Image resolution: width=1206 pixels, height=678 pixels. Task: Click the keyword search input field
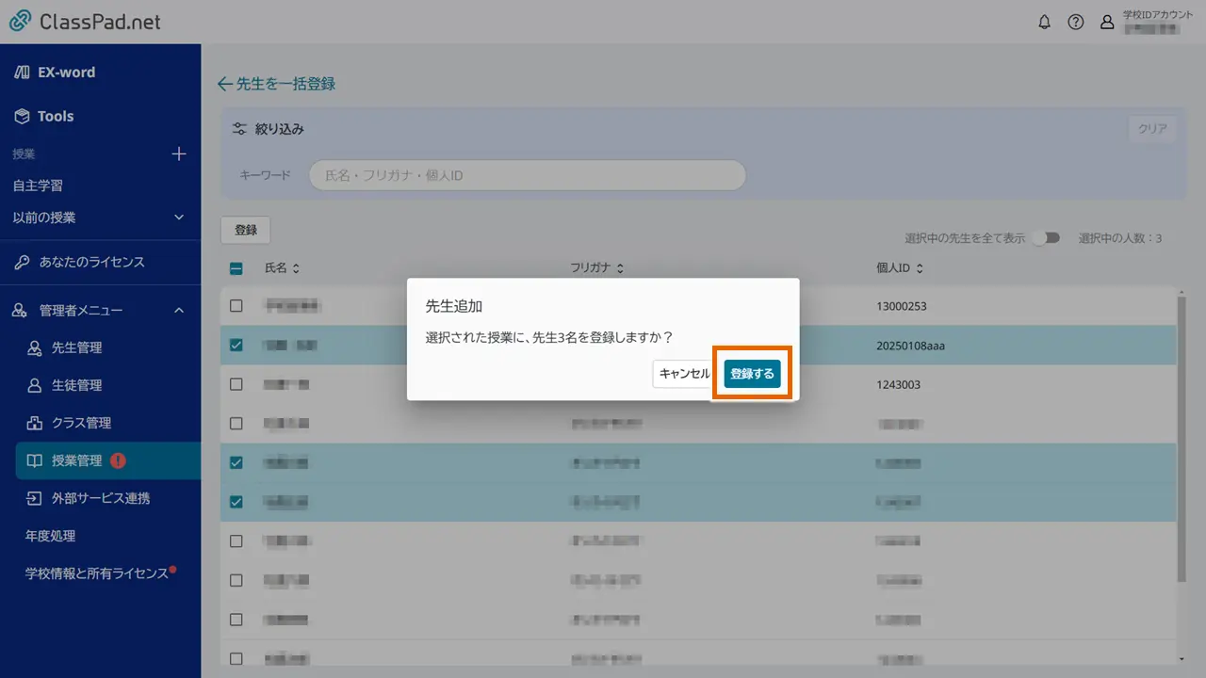(528, 175)
